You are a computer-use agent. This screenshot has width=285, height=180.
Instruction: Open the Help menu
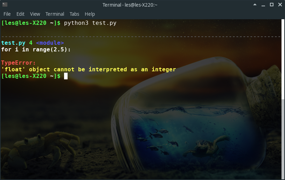tap(90, 14)
